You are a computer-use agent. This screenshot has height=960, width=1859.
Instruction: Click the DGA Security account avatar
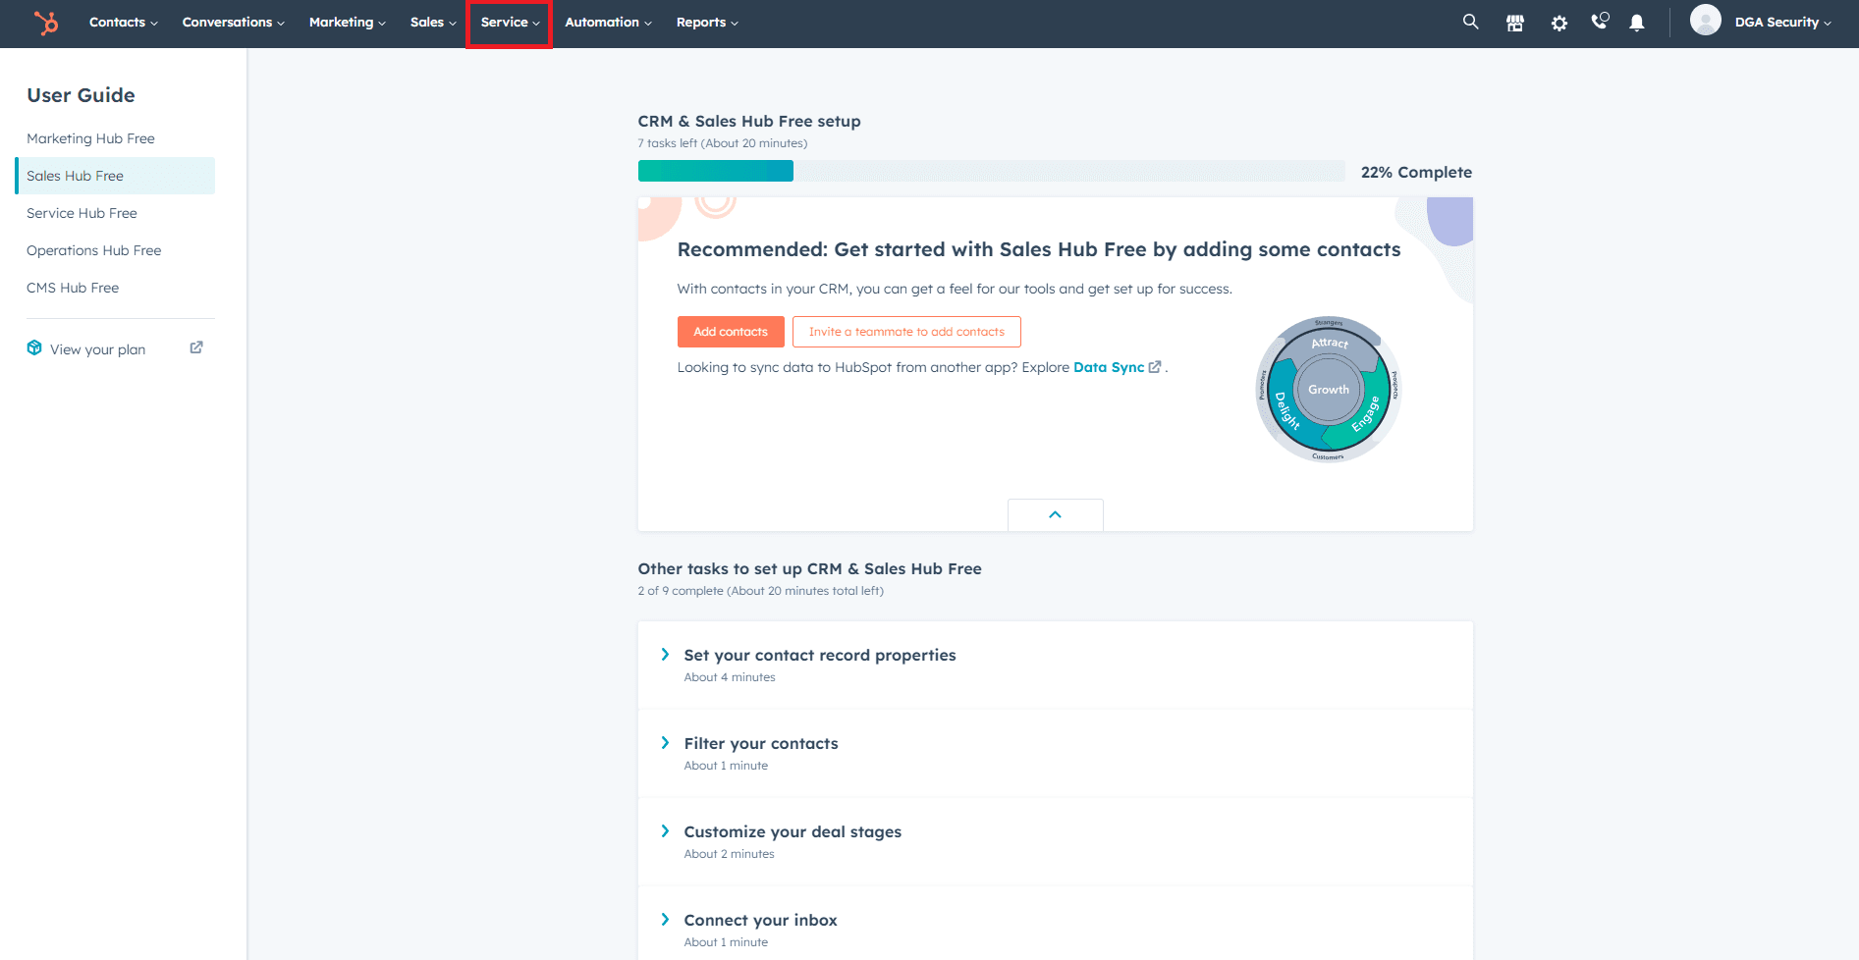pos(1706,20)
